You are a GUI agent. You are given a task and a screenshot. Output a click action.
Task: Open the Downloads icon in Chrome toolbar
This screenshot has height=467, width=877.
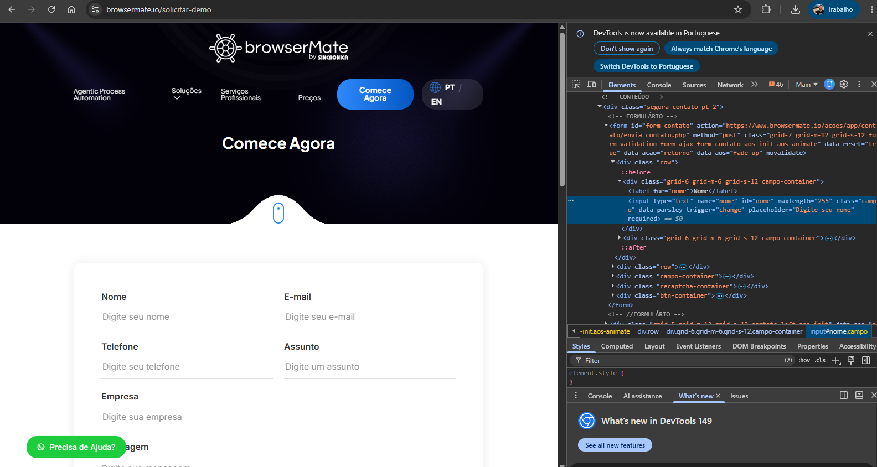796,9
